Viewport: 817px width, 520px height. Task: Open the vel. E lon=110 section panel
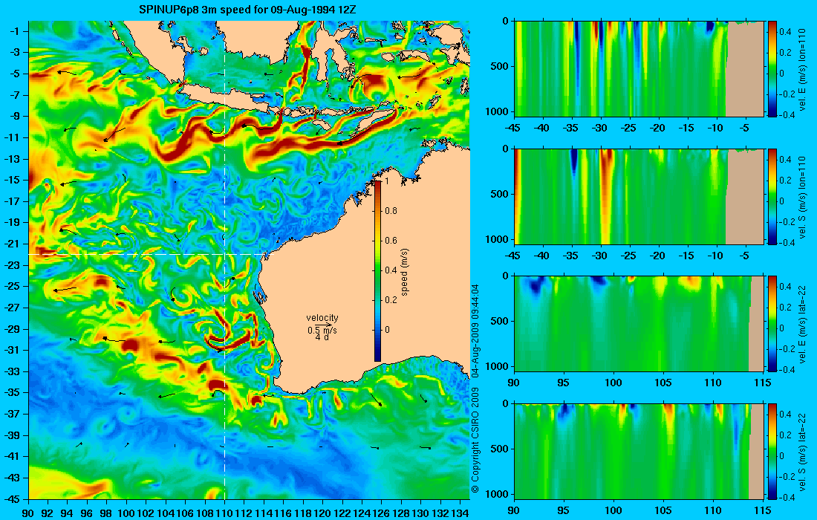[639, 69]
